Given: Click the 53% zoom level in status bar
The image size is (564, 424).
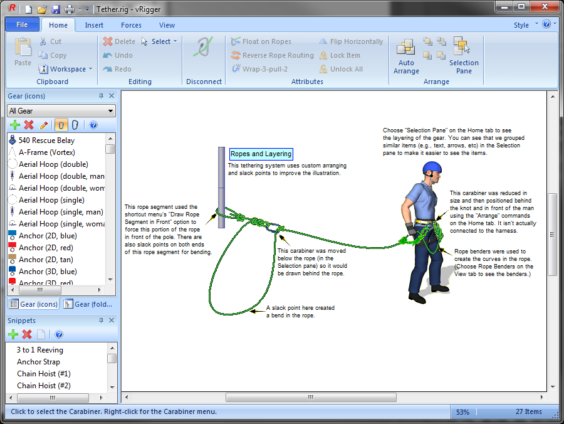Looking at the screenshot, I should (462, 412).
